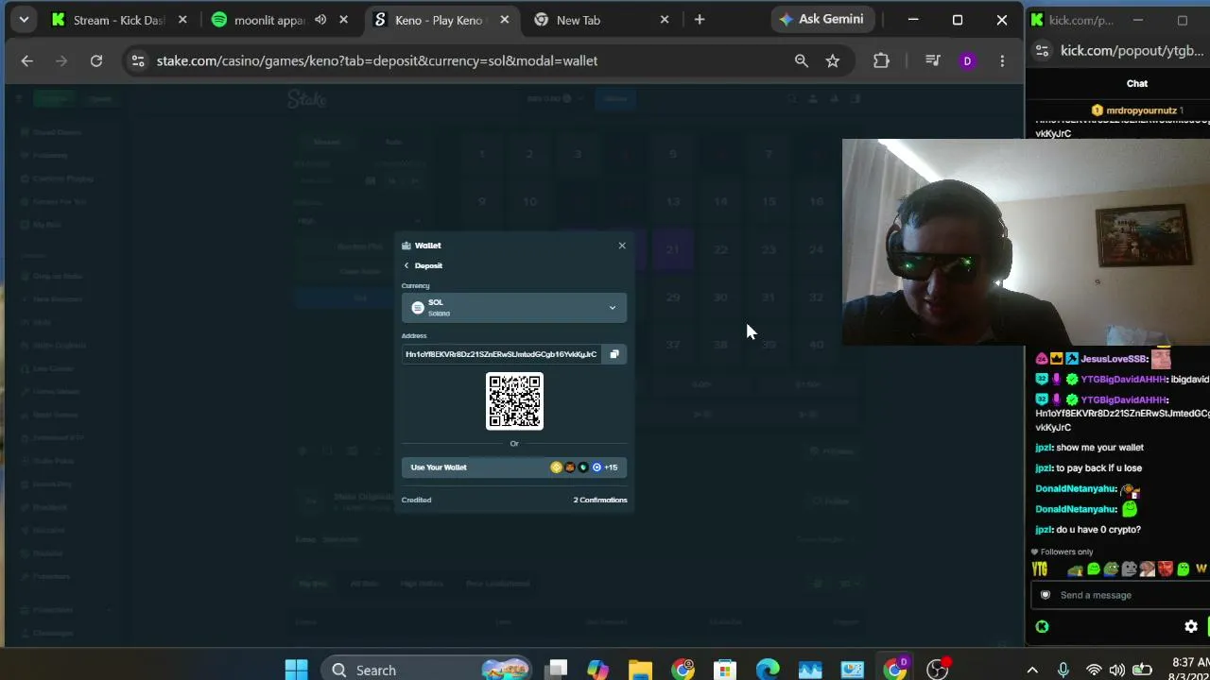This screenshot has height=680, width=1210.
Task: Go back from Deposit view
Action: 406,265
